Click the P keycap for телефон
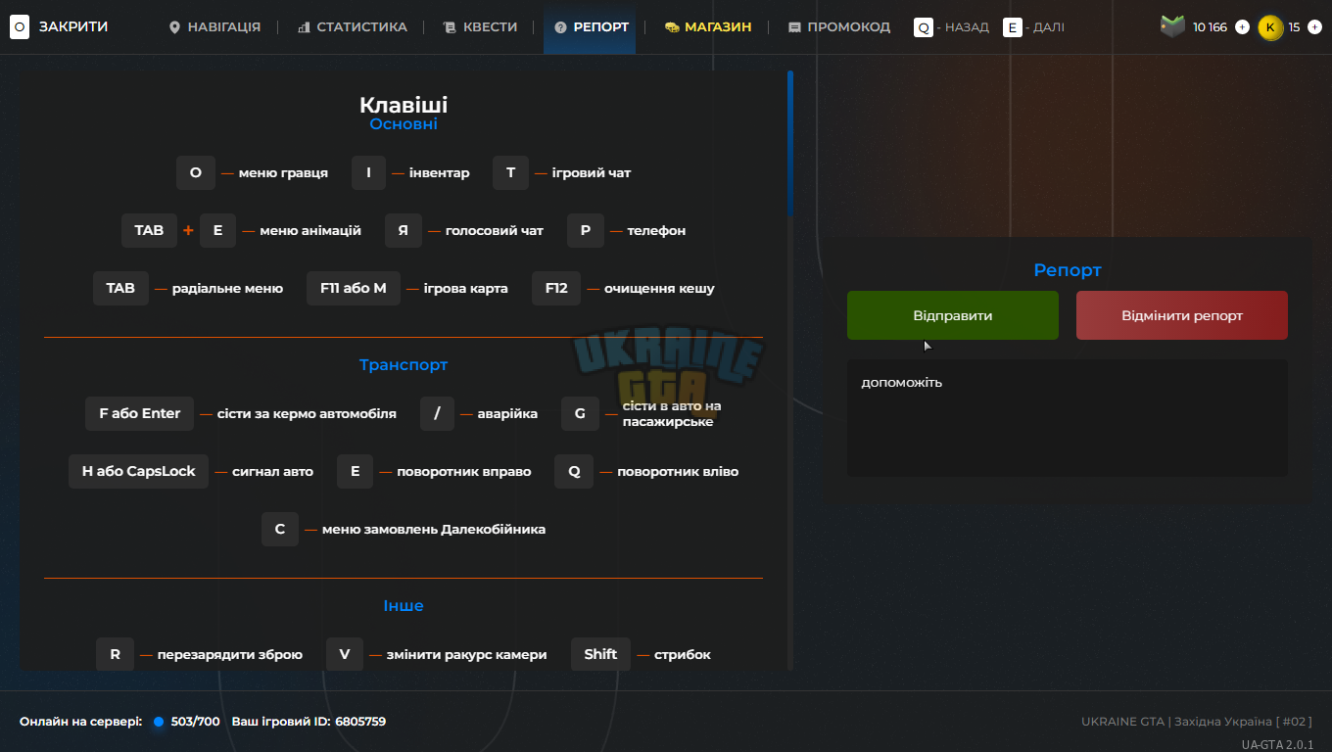 586,230
